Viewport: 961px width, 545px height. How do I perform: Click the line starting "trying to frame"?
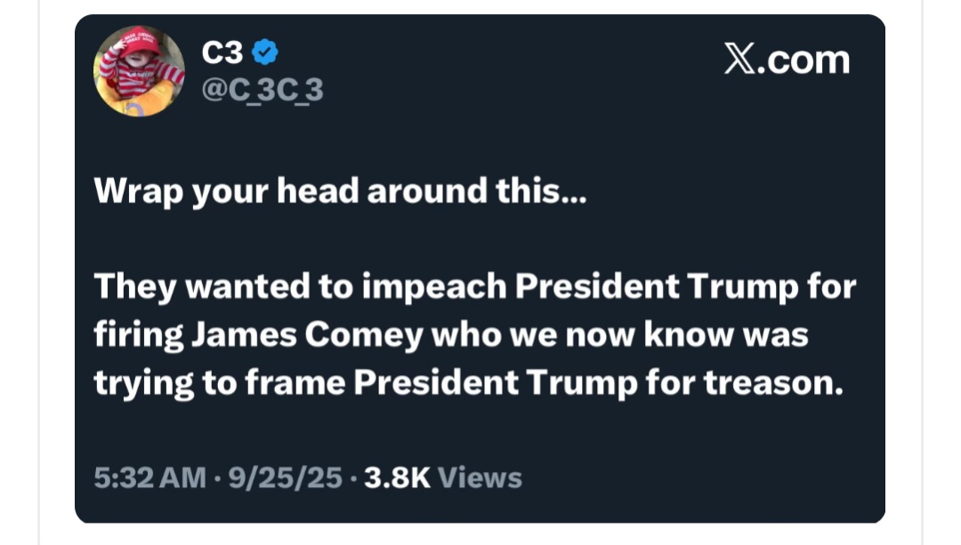tap(467, 383)
